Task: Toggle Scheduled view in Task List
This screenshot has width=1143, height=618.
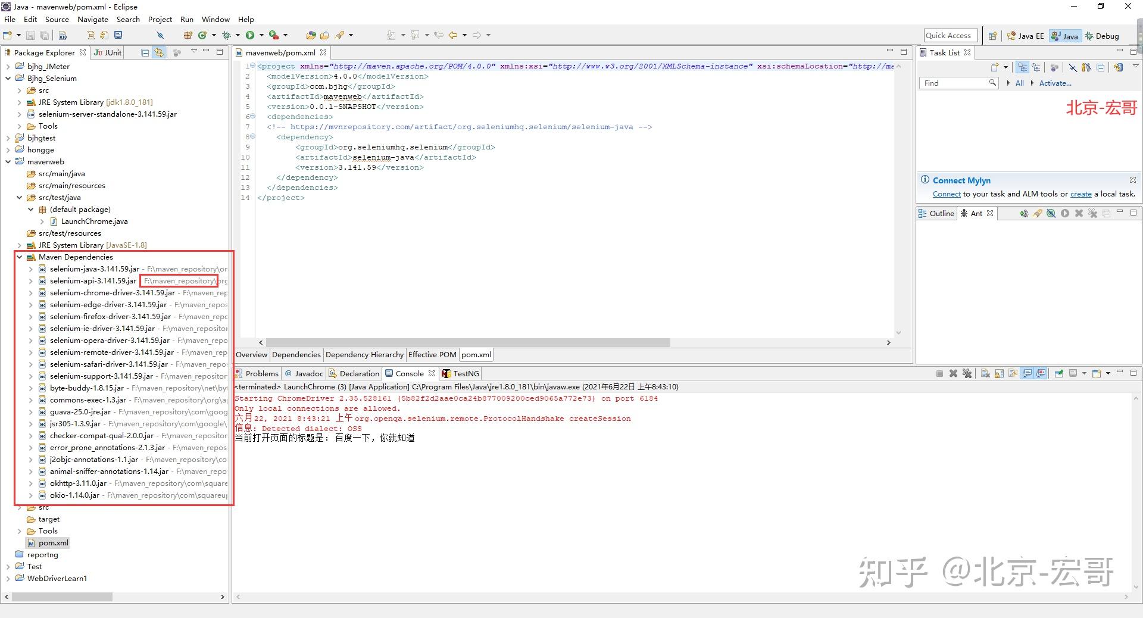Action: click(x=1036, y=67)
